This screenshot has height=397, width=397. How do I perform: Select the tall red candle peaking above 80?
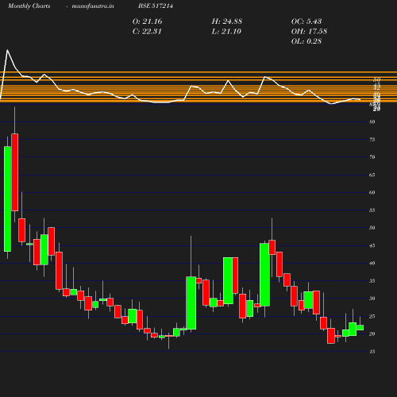[15, 172]
